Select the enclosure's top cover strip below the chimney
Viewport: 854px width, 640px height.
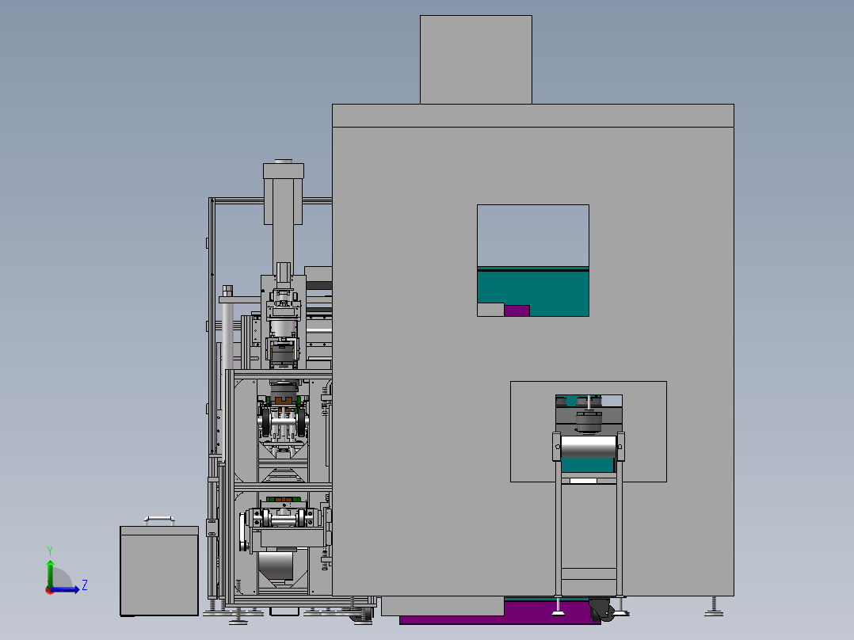pyautogui.click(x=533, y=116)
